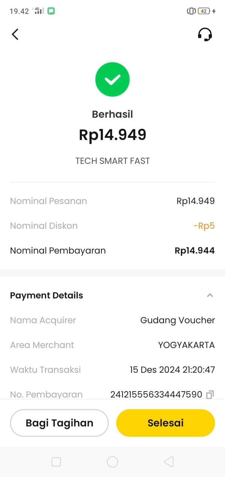
Task: Tap the transaction time 15 Des 2024
Action: pos(172,370)
